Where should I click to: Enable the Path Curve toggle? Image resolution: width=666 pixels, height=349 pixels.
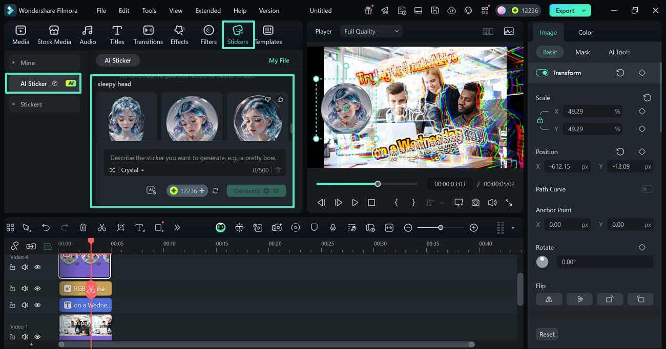coord(647,189)
